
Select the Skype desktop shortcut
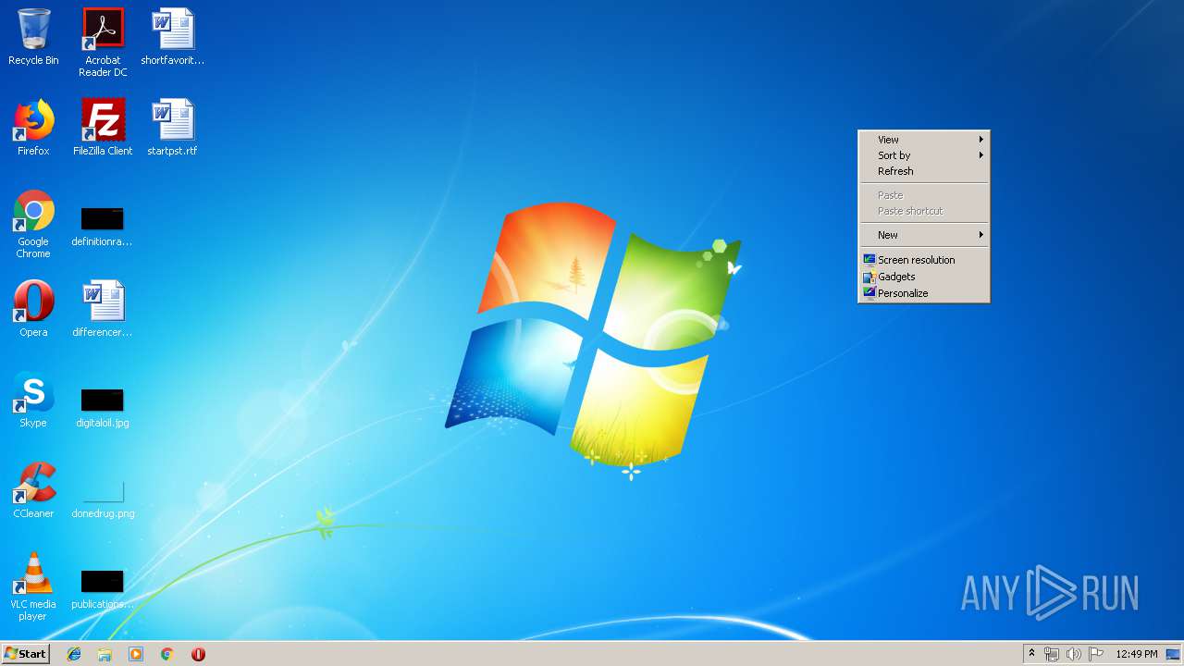33,400
